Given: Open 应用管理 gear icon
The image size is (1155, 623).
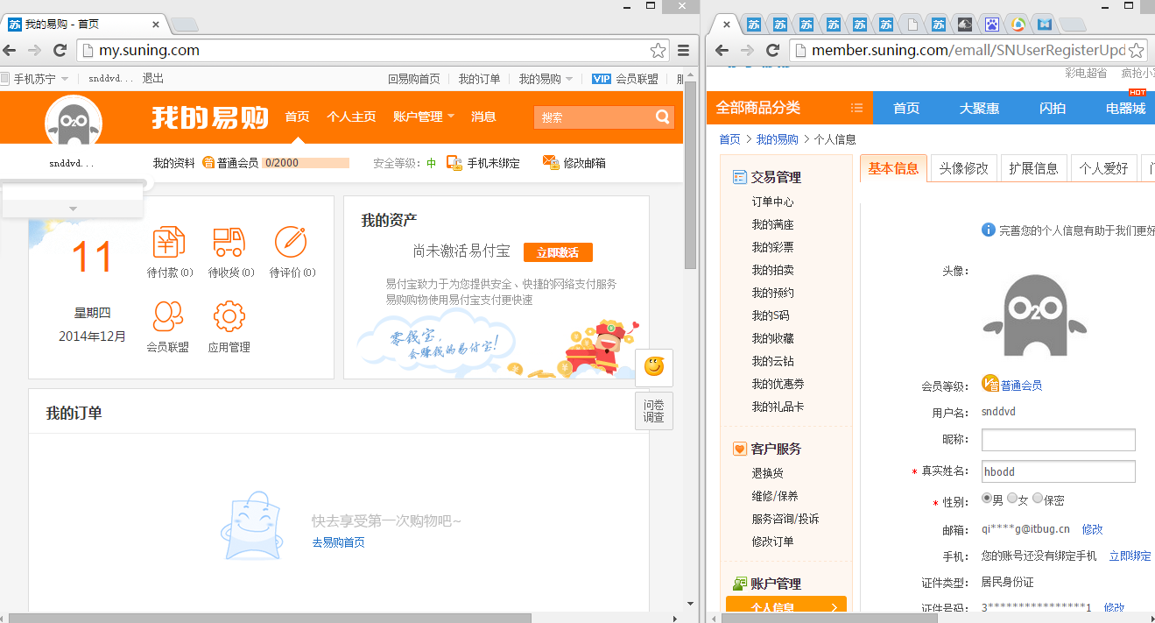Looking at the screenshot, I should pyautogui.click(x=229, y=315).
